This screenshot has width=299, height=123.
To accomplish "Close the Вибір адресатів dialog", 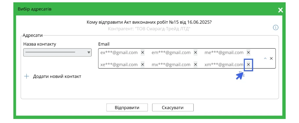I will coord(280,10).
